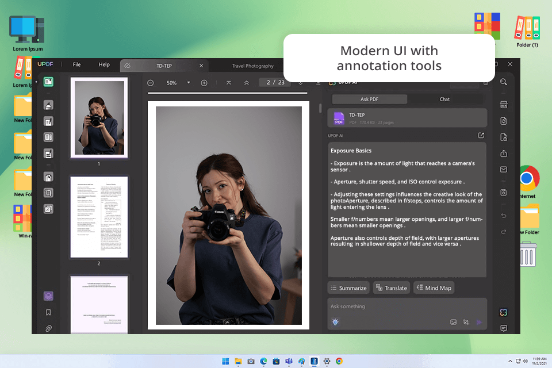This screenshot has width=552, height=368.
Task: Open the Windows Start button on taskbar
Action: tap(225, 361)
